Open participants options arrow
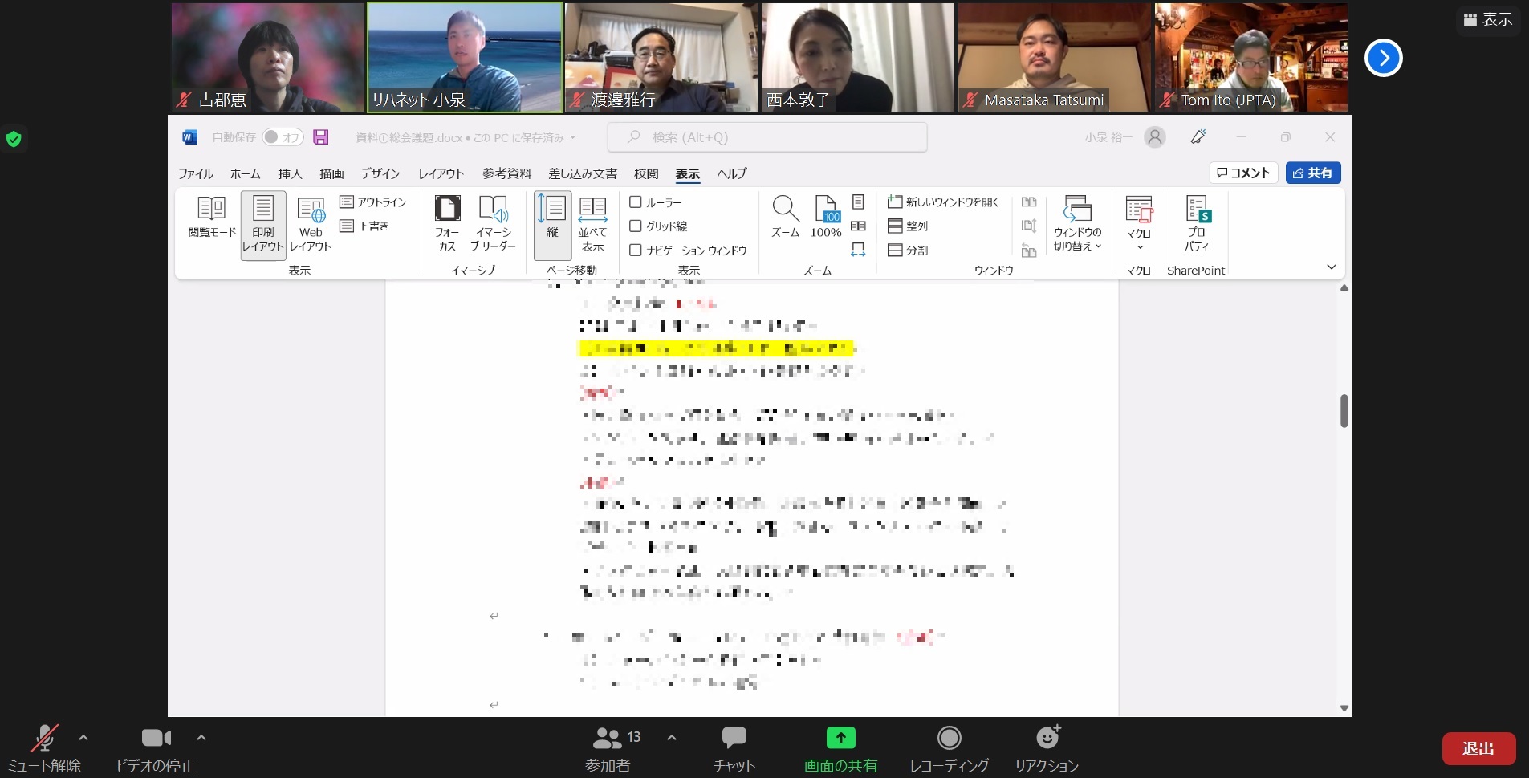This screenshot has height=778, width=1529. (x=672, y=738)
